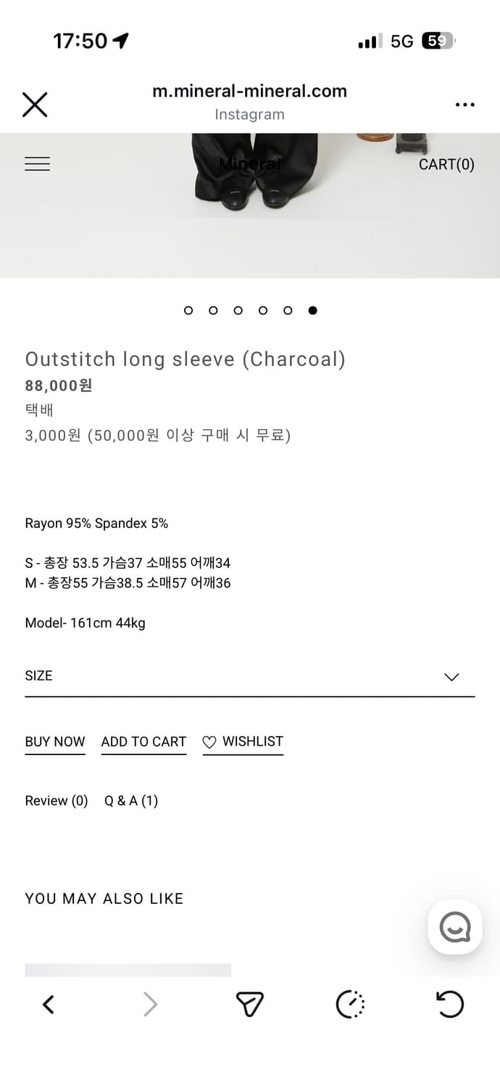Close the in-app browser with the X

pyautogui.click(x=35, y=105)
